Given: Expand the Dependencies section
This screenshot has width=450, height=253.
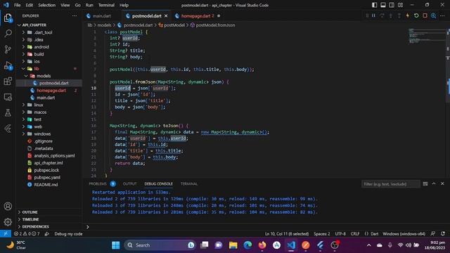Looking at the screenshot, I should pos(36,226).
